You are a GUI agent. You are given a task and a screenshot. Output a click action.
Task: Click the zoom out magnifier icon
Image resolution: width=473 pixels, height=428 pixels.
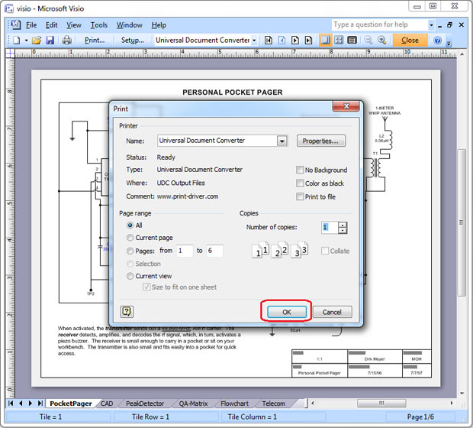tap(368, 40)
